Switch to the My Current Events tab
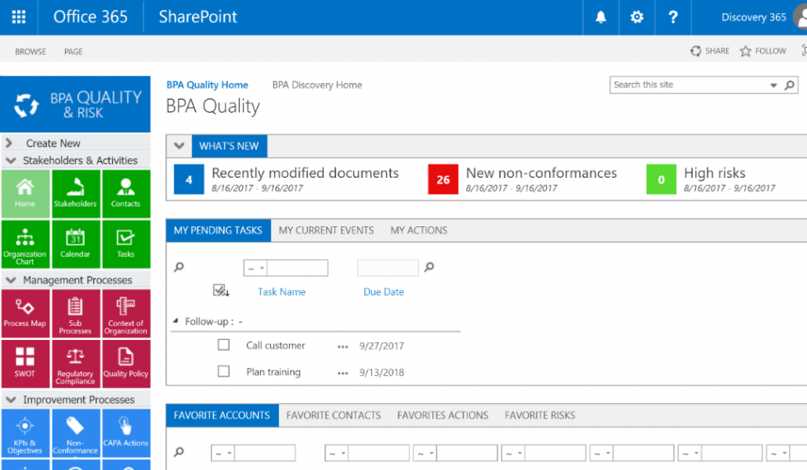Viewport: 807px width, 470px height. tap(326, 230)
